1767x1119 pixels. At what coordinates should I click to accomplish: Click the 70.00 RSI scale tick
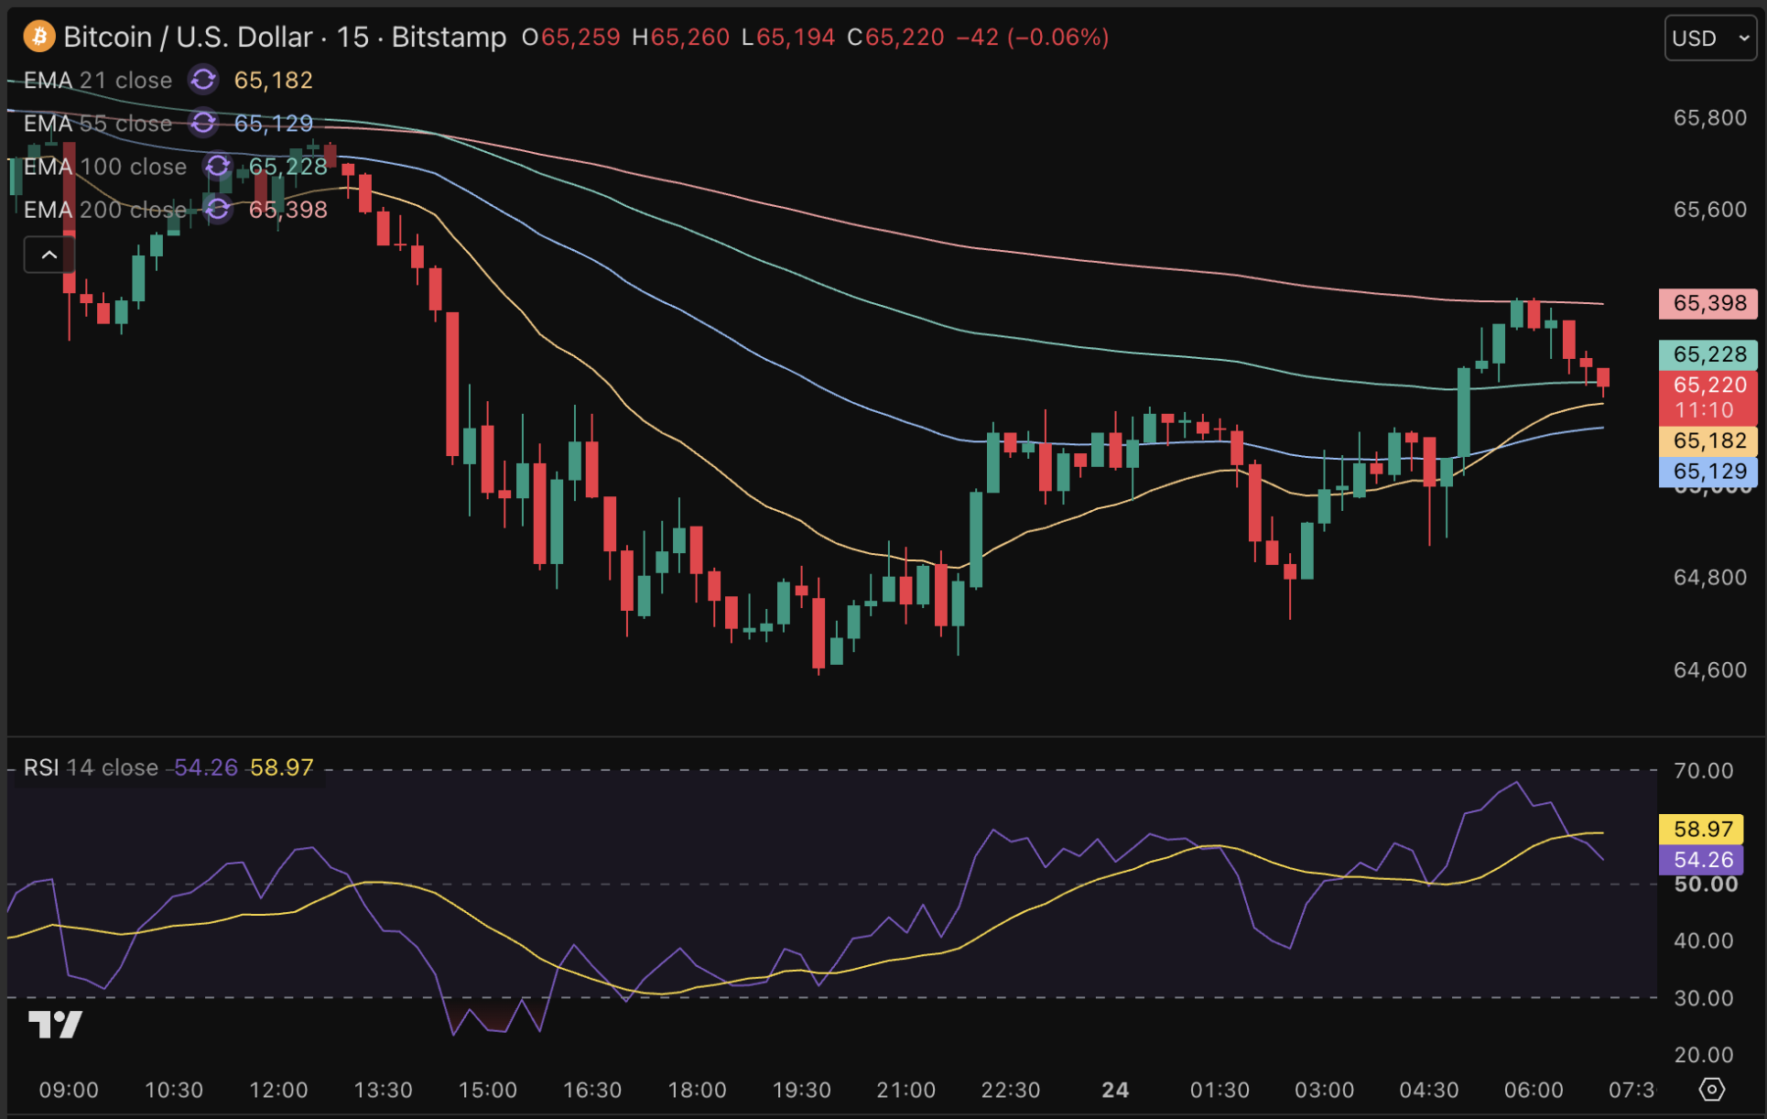[1703, 770]
